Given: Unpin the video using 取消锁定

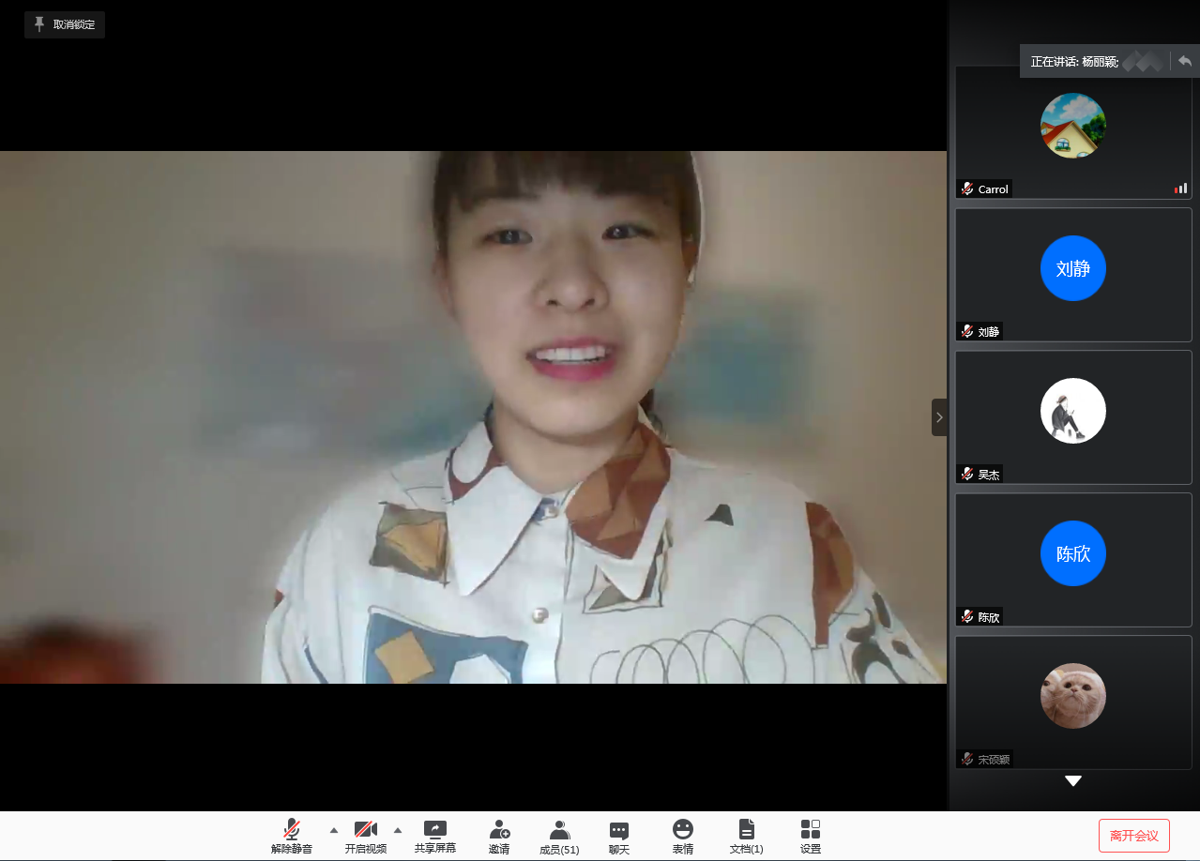Looking at the screenshot, I should pyautogui.click(x=65, y=24).
